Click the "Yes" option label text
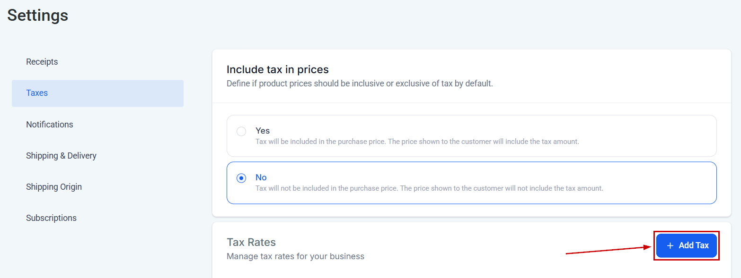741x278 pixels. tap(263, 131)
